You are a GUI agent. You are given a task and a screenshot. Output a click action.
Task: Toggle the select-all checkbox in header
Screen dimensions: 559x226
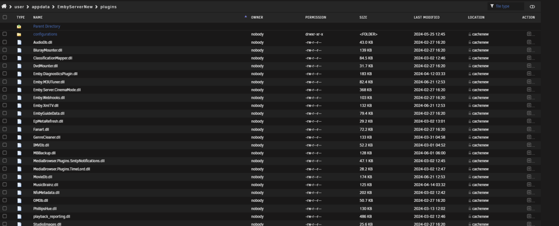pos(5,17)
